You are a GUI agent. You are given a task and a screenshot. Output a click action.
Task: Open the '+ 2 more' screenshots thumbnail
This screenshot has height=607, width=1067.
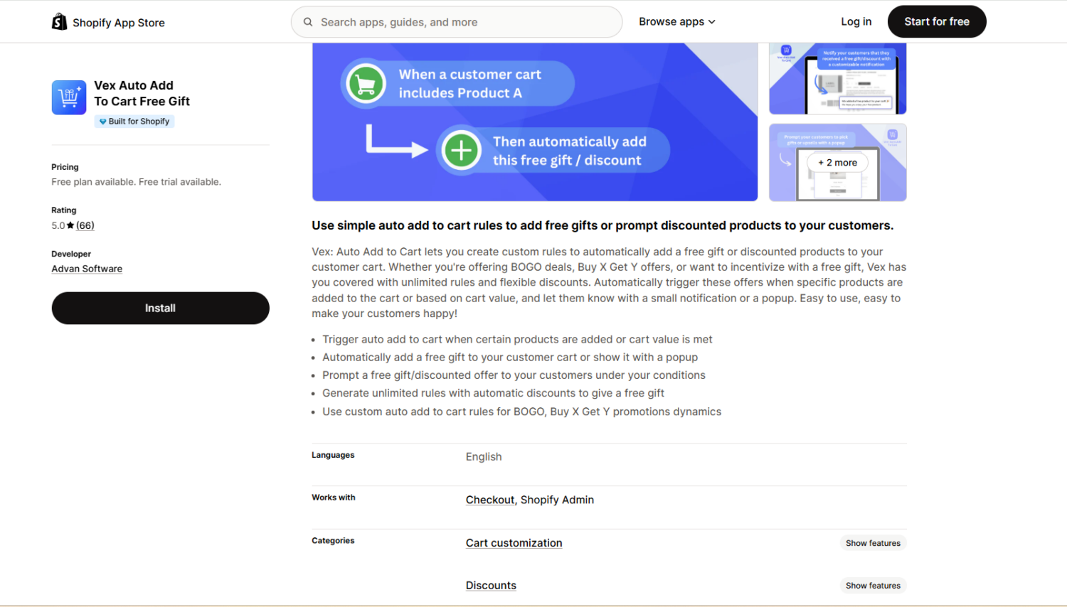click(x=837, y=163)
